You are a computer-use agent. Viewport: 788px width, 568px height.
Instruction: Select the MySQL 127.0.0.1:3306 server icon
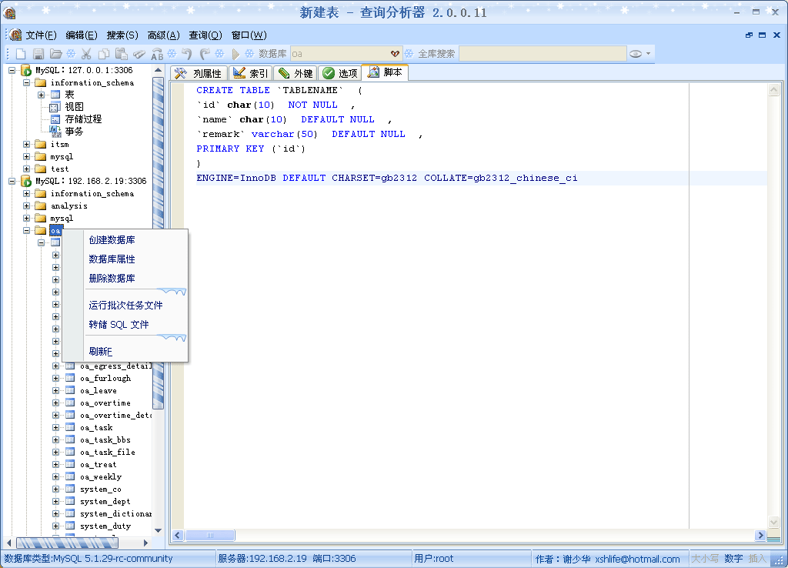(x=26, y=70)
